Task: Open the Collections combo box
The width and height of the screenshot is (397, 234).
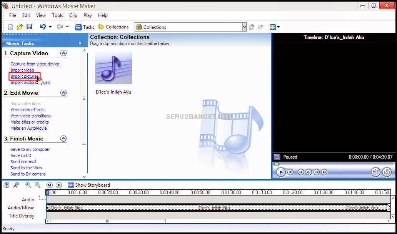Action: pos(191,27)
